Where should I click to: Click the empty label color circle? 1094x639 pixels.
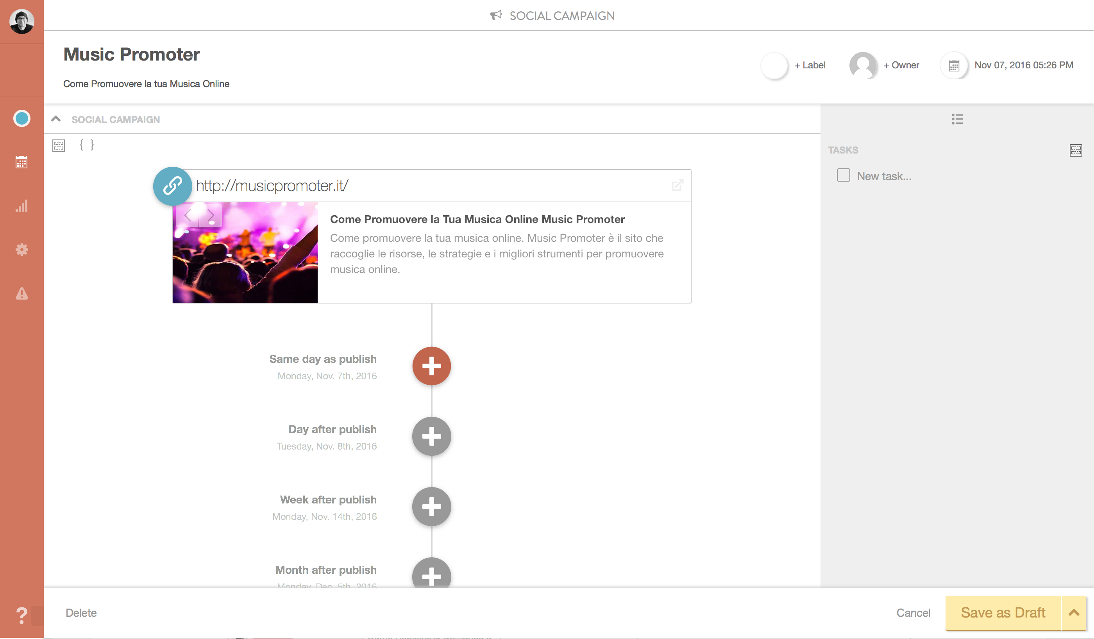[x=774, y=66]
